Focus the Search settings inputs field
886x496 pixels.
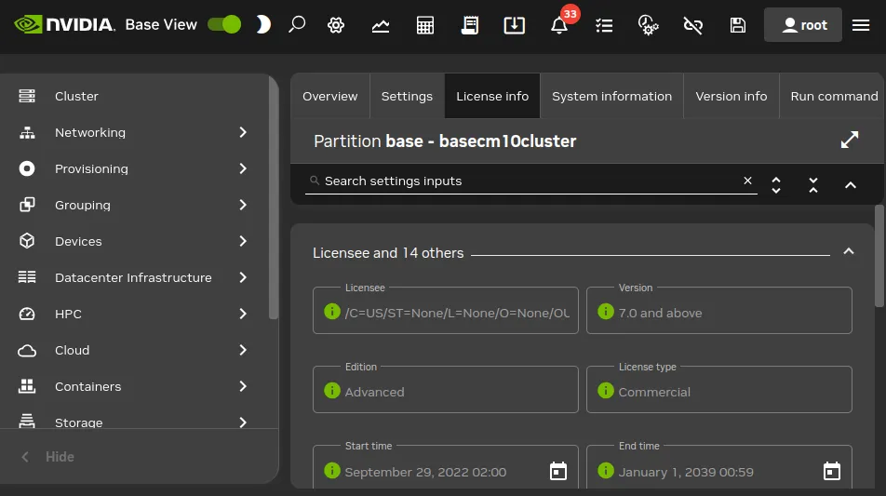(x=531, y=181)
